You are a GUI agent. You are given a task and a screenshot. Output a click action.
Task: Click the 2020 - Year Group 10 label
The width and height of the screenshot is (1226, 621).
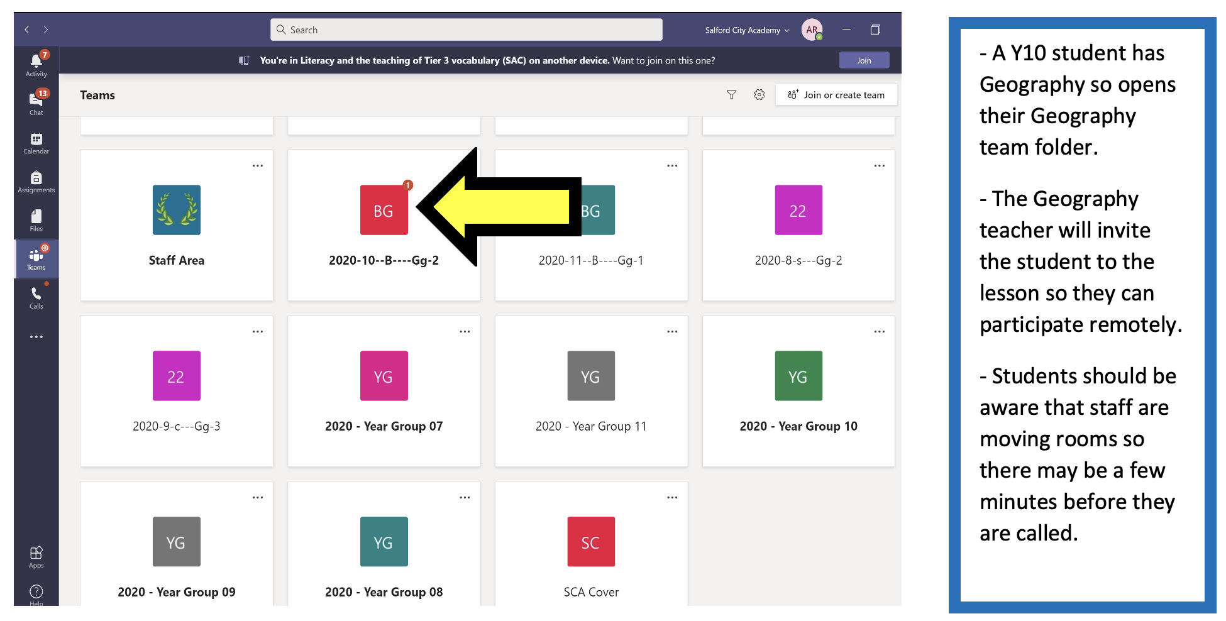pyautogui.click(x=798, y=426)
